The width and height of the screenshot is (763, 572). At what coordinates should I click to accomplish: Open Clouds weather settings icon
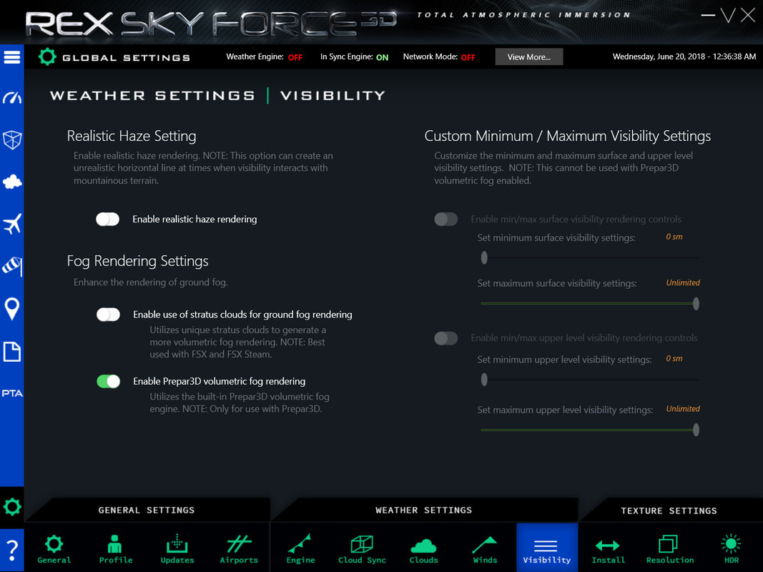coord(423,550)
